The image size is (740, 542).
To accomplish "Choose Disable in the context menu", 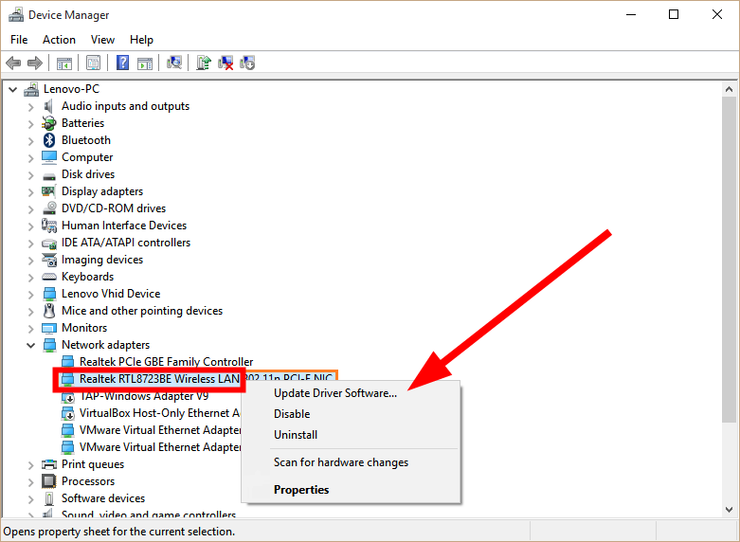I will (351, 414).
